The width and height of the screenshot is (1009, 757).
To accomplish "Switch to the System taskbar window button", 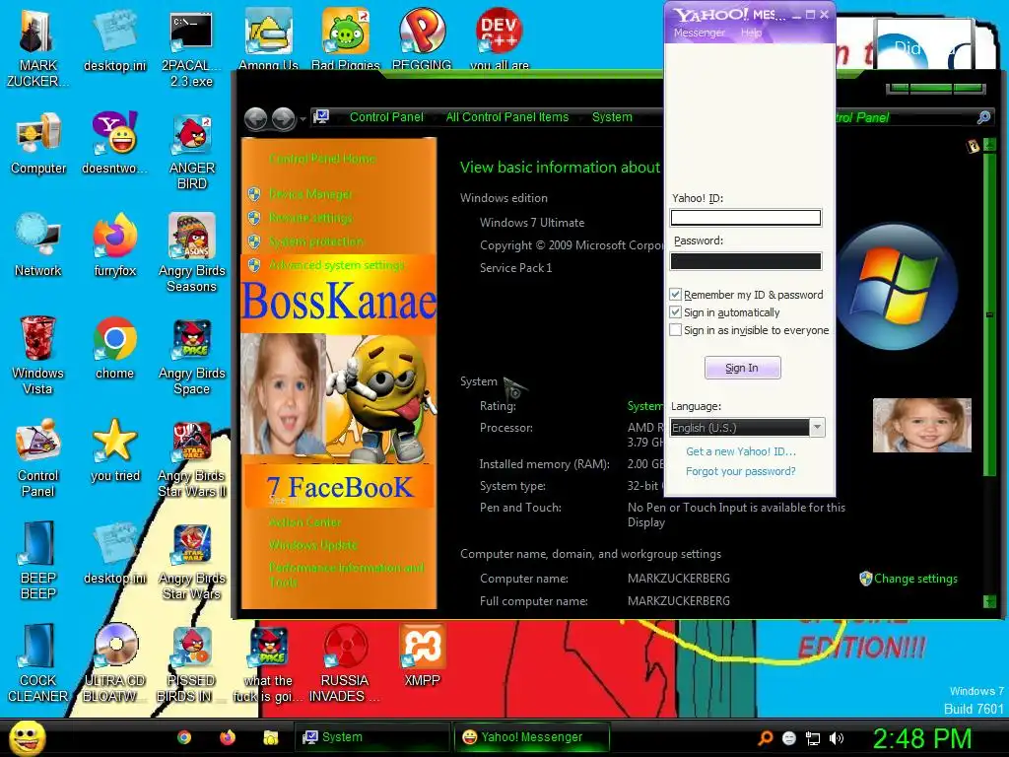I will click(x=371, y=737).
